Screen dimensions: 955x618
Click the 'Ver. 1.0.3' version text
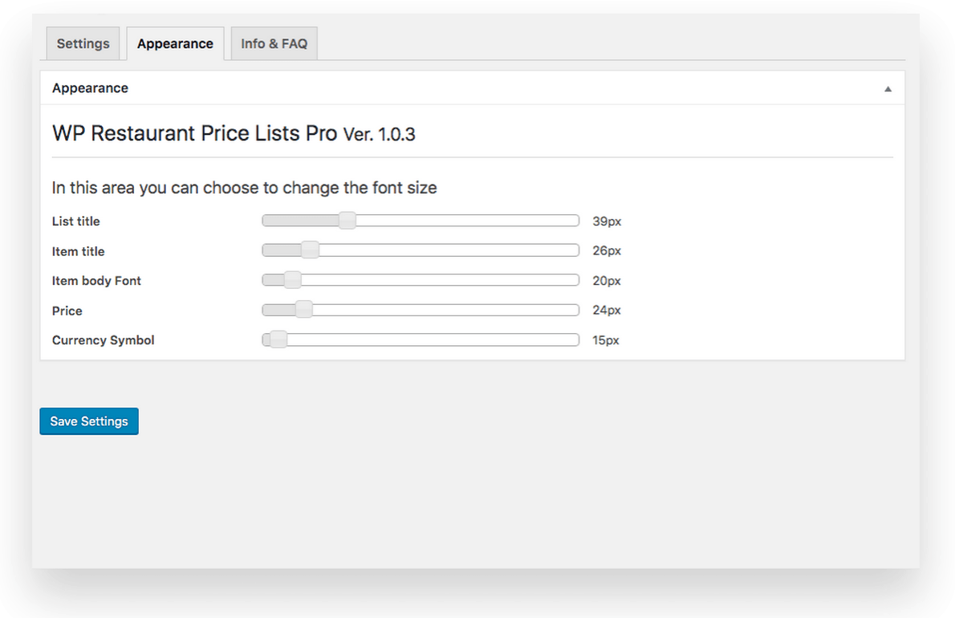click(x=379, y=135)
